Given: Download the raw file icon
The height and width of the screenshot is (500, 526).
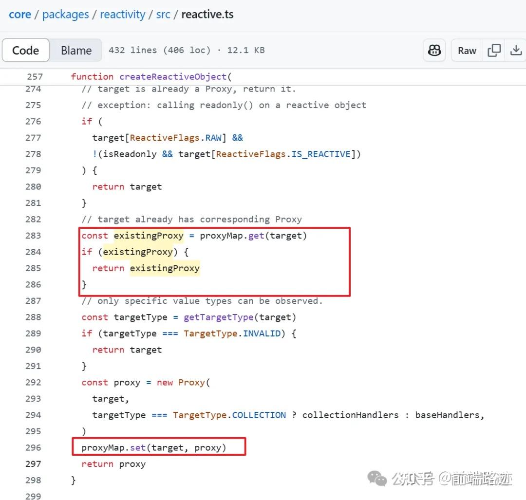Looking at the screenshot, I should (x=516, y=50).
